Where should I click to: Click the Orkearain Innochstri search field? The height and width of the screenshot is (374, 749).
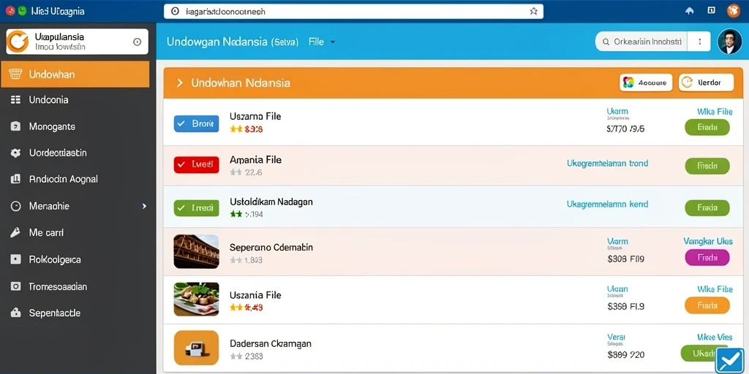tap(641, 42)
